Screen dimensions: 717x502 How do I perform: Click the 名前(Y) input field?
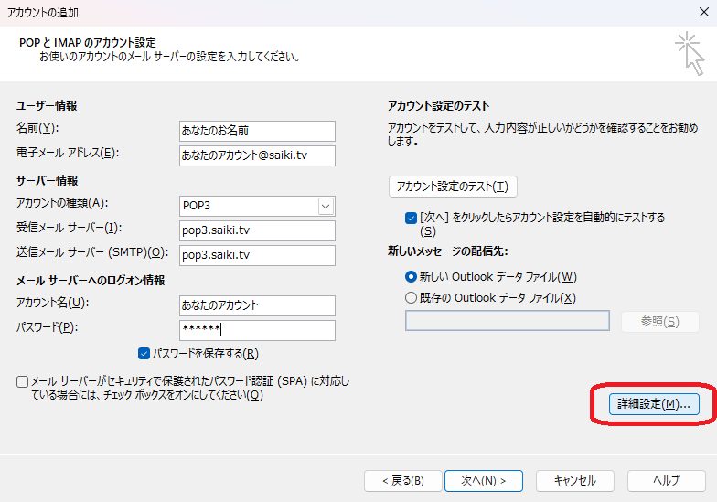257,131
